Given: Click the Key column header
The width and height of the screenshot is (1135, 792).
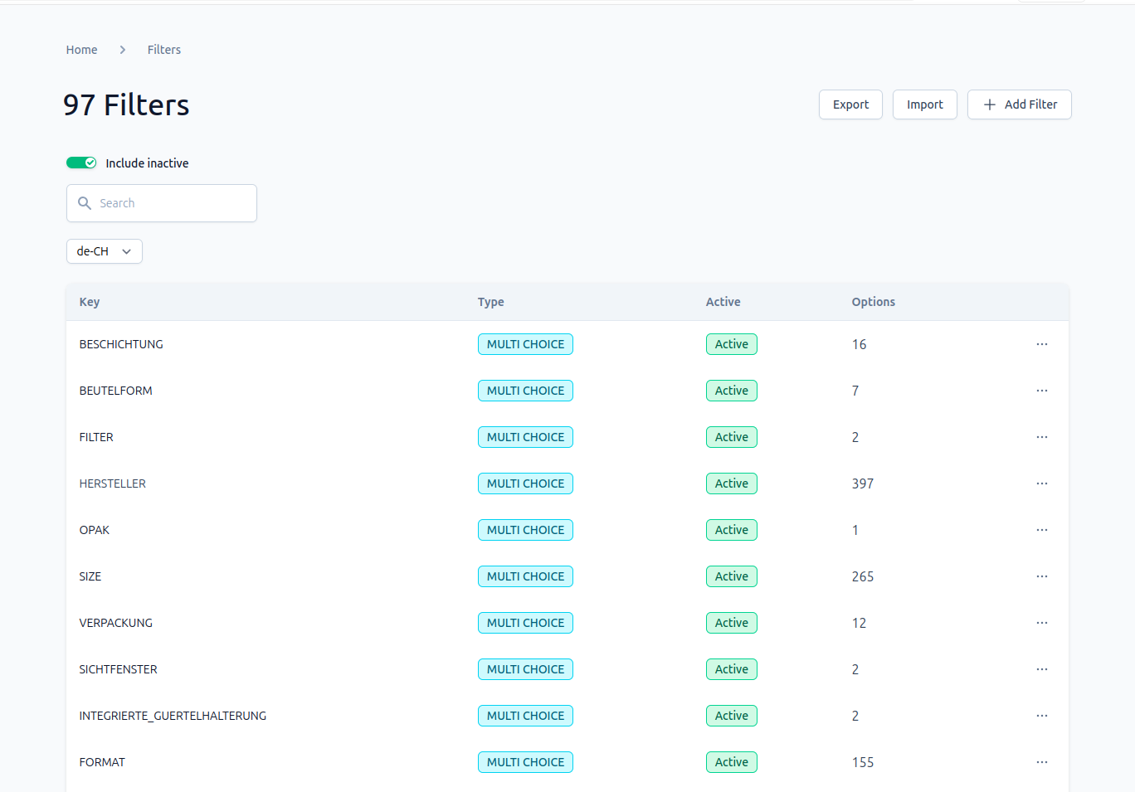Looking at the screenshot, I should tap(90, 302).
